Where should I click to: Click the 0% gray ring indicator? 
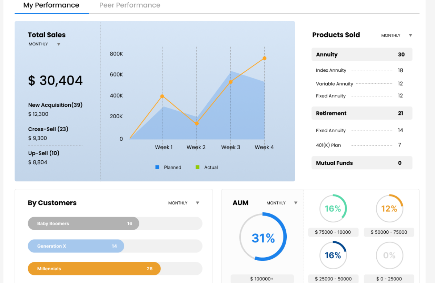[389, 255]
